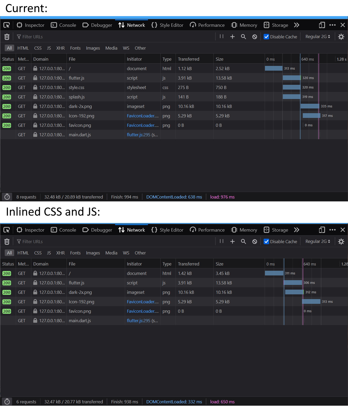Select the JS filter in the current panel
Viewport: 348px width, 407px height.
tap(49, 48)
